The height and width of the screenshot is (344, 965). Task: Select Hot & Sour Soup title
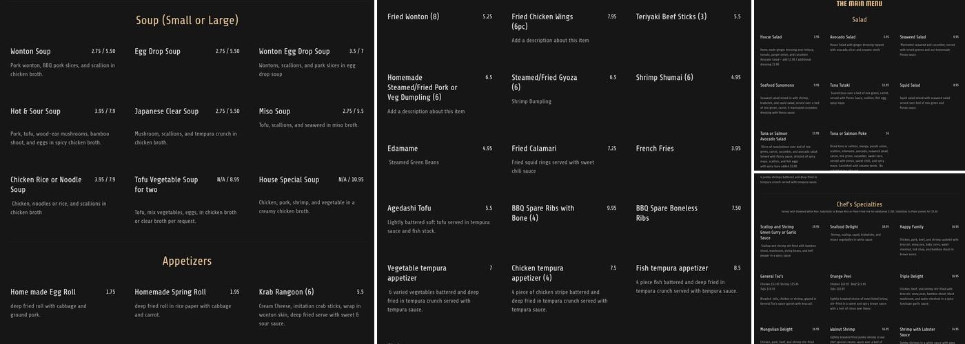(35, 111)
